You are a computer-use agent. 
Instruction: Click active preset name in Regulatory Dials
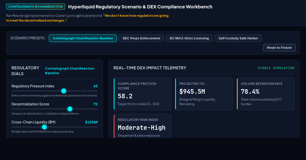pyautogui.click(x=70, y=71)
